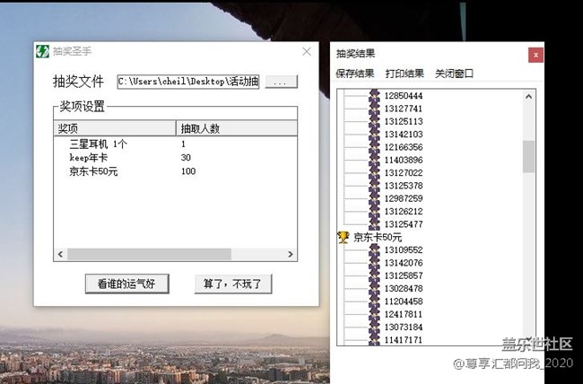The height and width of the screenshot is (384, 583).
Task: Select result entry 13125378
Action: point(404,186)
